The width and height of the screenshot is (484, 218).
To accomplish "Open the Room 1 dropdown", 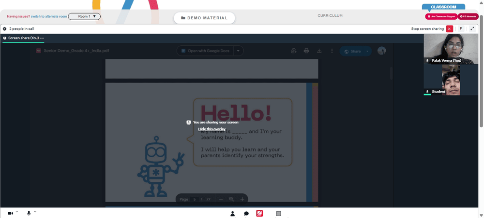I will tap(84, 16).
